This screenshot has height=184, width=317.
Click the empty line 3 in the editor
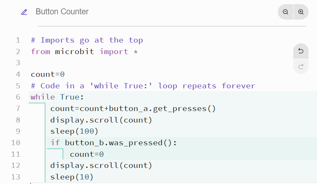tap(105, 63)
